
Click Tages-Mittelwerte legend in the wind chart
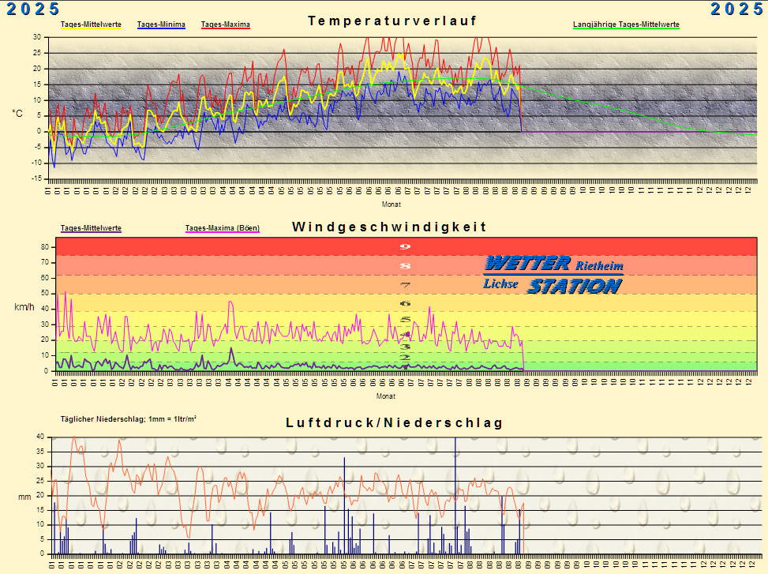(91, 228)
